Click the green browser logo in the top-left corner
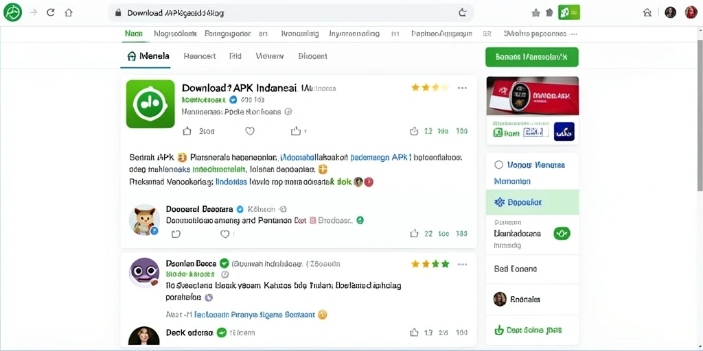Image resolution: width=703 pixels, height=351 pixels. 12,12
